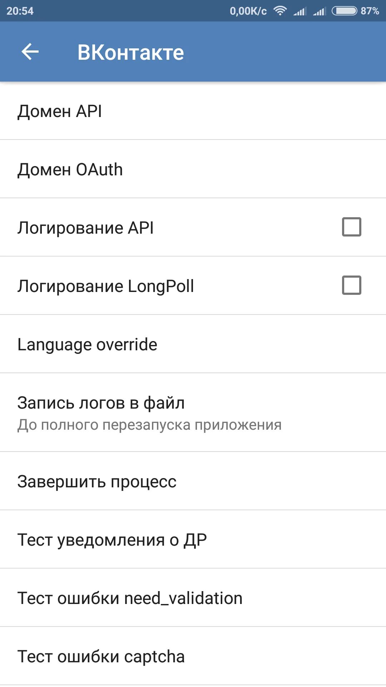Viewport: 386px width, 687px height.
Task: Tap the network speed indicator 0,00K/c
Action: 248,11
